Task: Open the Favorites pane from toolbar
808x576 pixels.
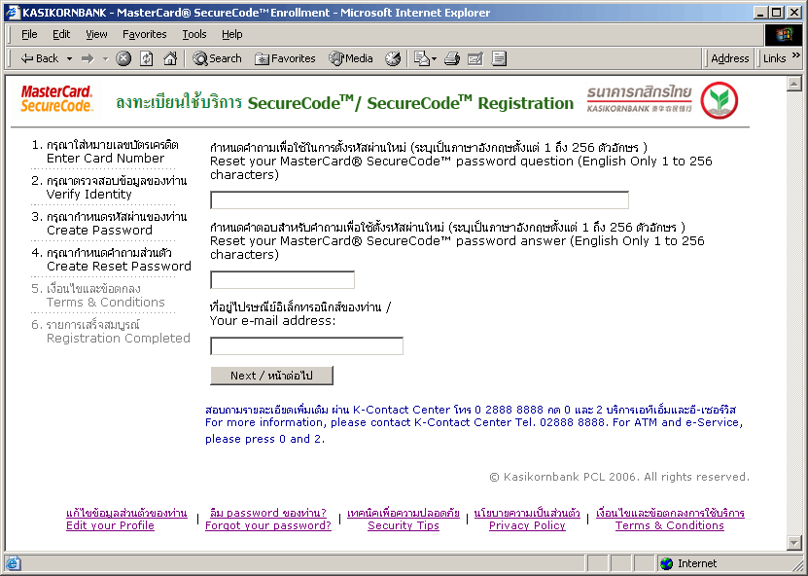Action: click(285, 58)
